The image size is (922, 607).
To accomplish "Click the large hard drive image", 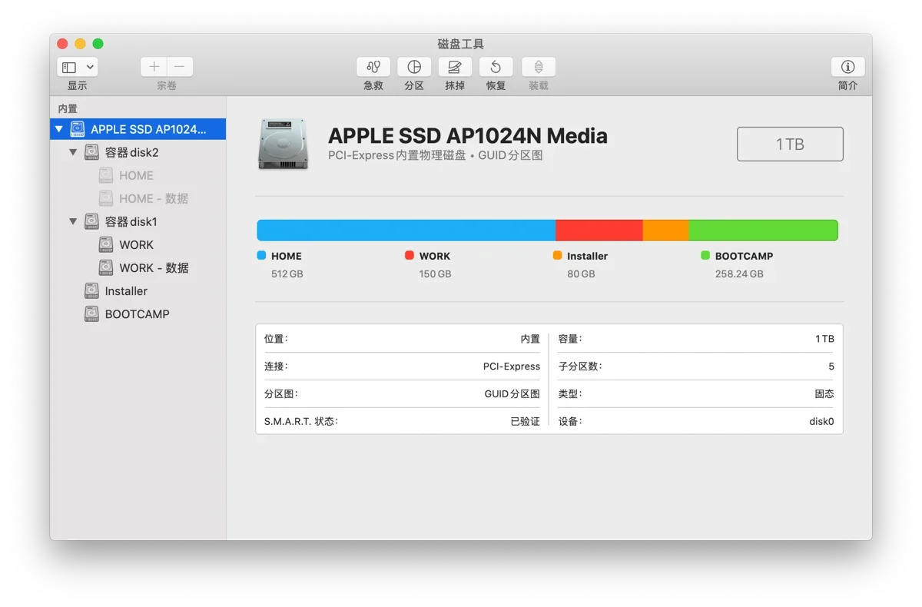I will 284,144.
